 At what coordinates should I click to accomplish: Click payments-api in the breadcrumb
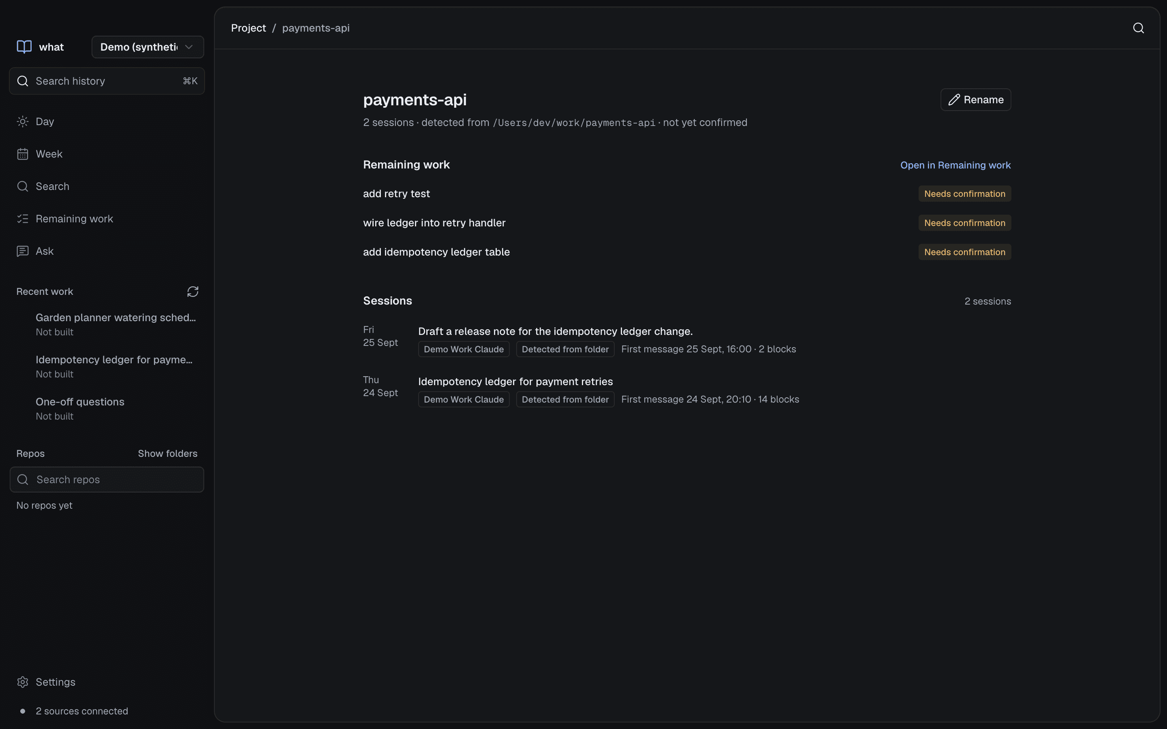click(316, 28)
